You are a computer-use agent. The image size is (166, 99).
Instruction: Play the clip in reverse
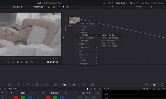pyautogui.click(x=13, y=62)
